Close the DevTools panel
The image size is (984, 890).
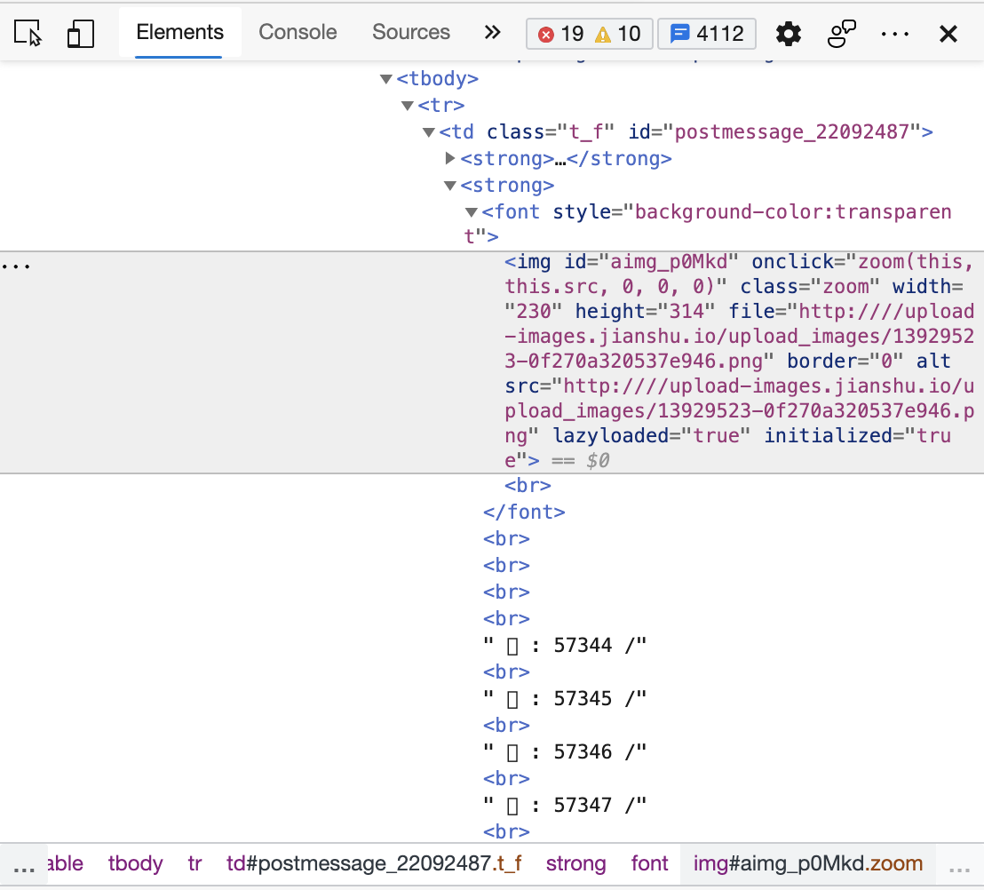948,34
